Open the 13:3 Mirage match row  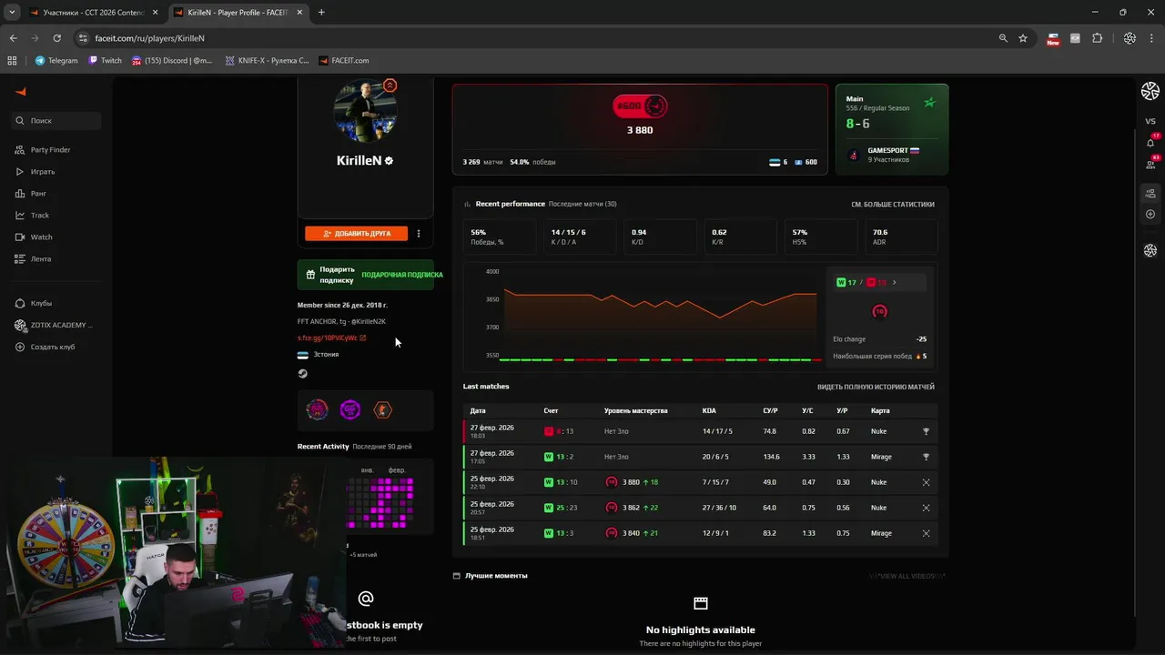[701, 533]
